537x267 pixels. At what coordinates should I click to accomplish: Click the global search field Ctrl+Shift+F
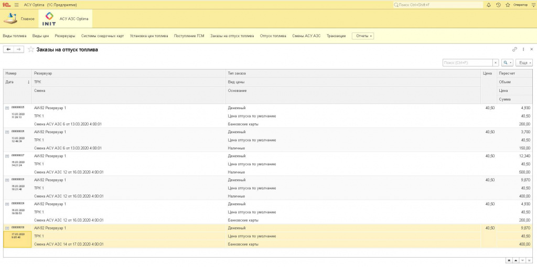click(x=437, y=5)
